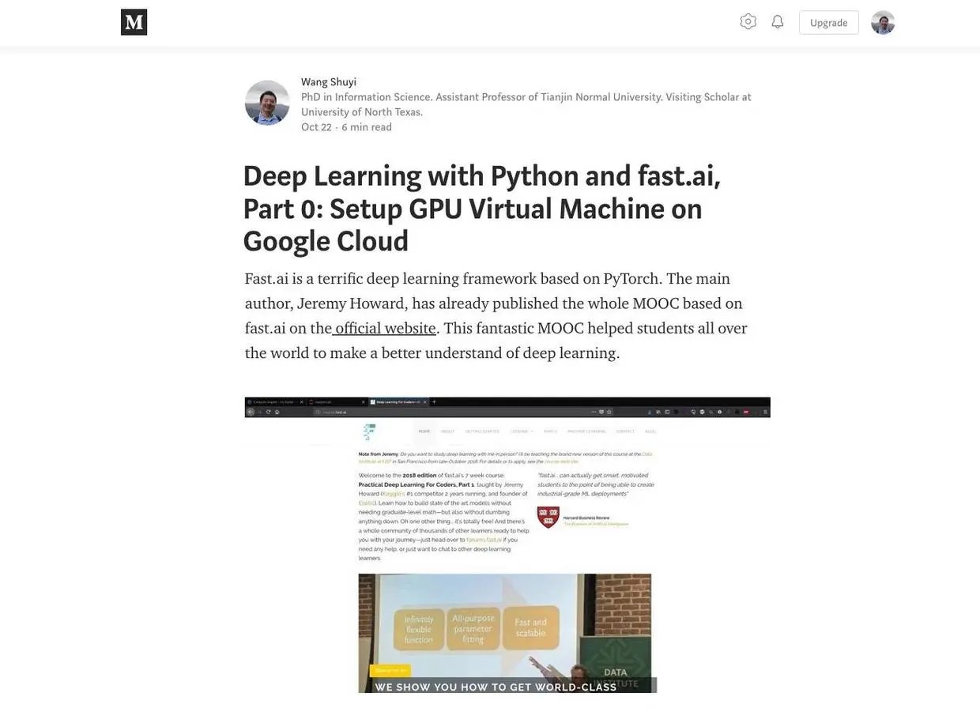Click the Upgrade button
Screen dimensions: 980x708
828,22
